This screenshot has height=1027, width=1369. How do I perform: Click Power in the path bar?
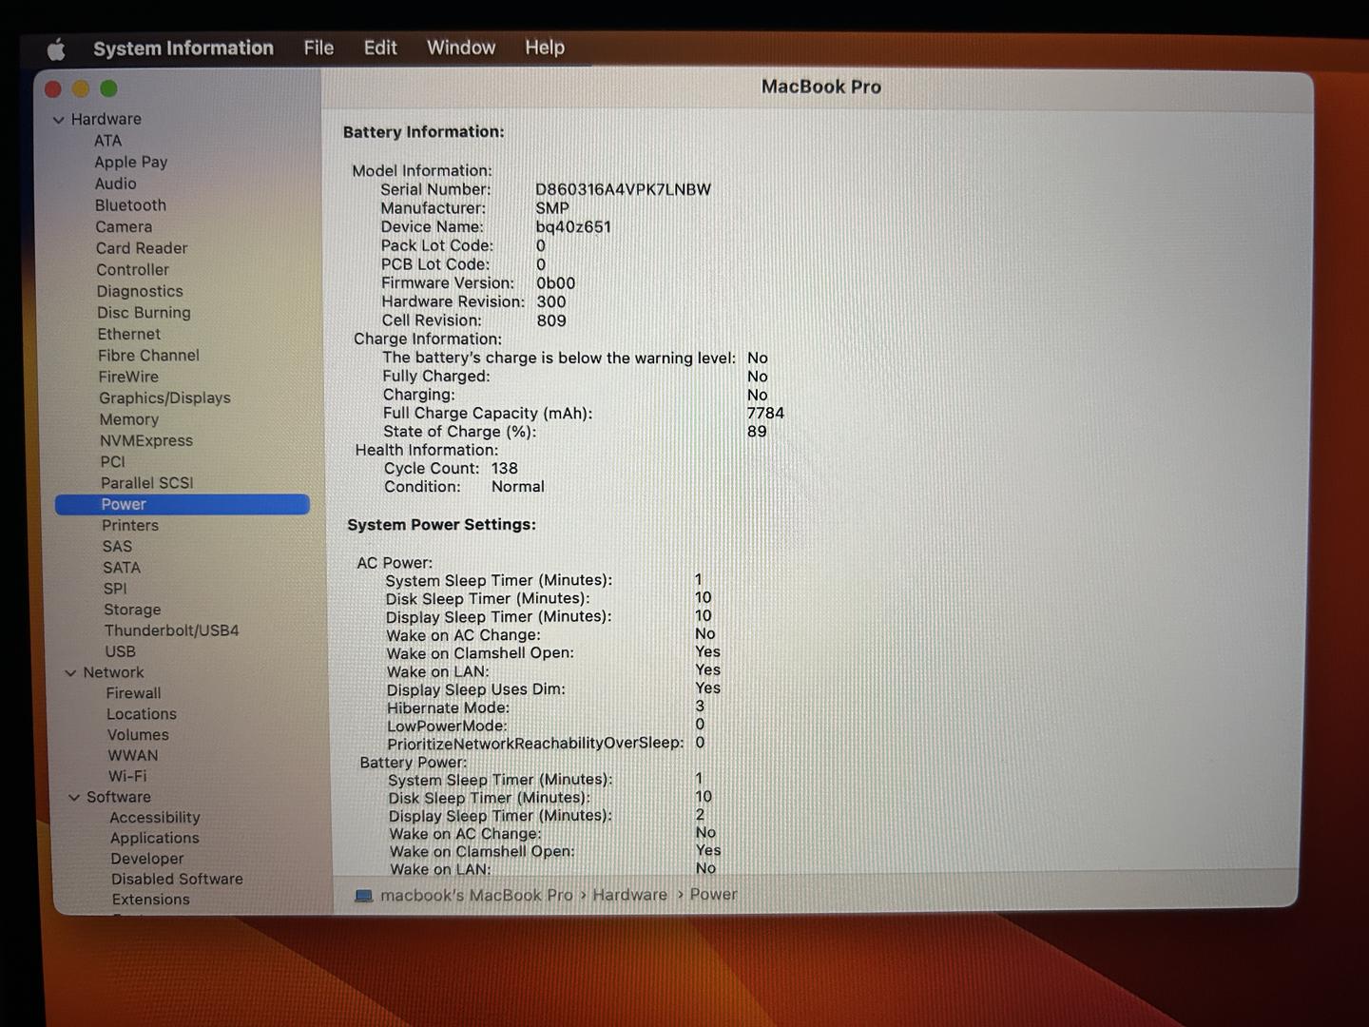714,894
